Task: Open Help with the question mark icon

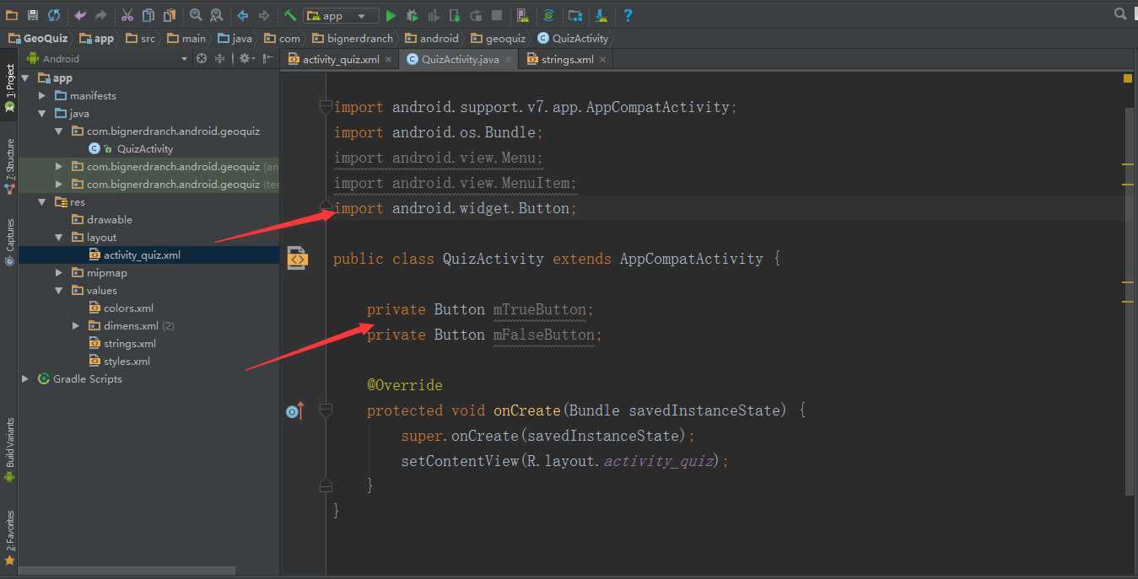Action: [x=628, y=15]
